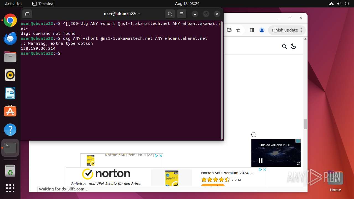This screenshot has width=354, height=199.
Task: Launch LibreOffice Writer from the dock
Action: pos(10,93)
